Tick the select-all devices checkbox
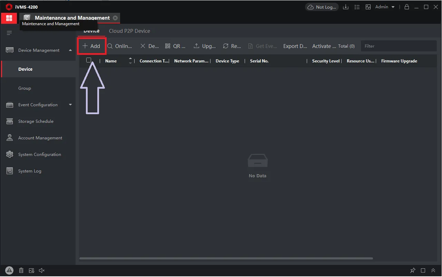This screenshot has width=442, height=277. [89, 60]
